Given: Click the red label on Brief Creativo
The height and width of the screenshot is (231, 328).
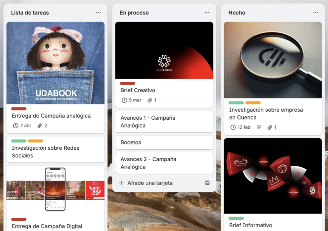Looking at the screenshot, I should tap(127, 83).
